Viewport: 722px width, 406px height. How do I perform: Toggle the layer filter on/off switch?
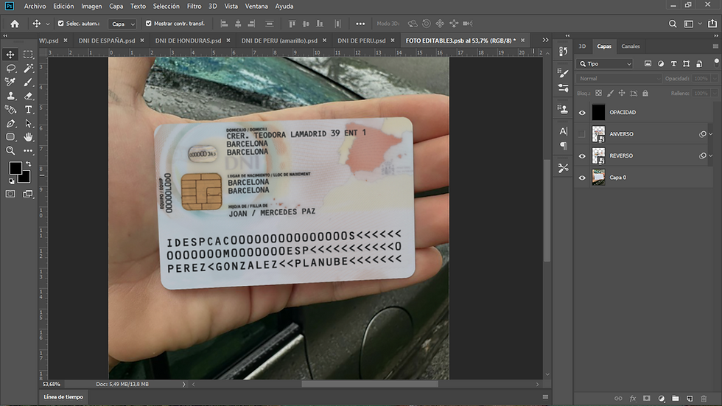(x=716, y=62)
